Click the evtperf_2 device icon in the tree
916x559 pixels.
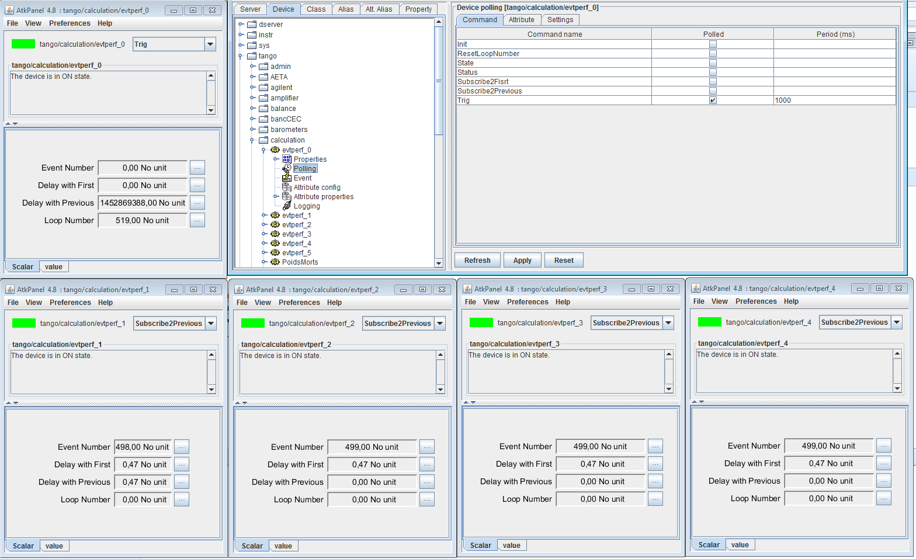[x=275, y=224]
